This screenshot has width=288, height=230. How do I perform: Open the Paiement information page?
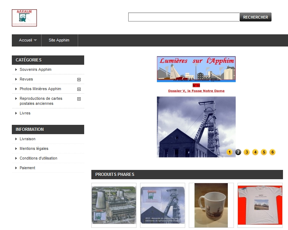point(27,168)
